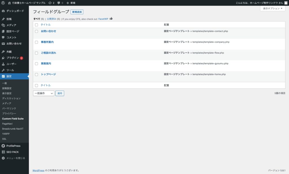Check the トップページ row checkbox
289x174 pixels.
click(x=36, y=74)
